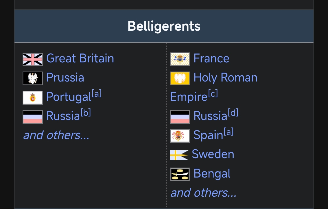Viewport: 328px width, 209px height.
Task: Click the Holy Roman Empire flag icon
Action: pos(180,79)
